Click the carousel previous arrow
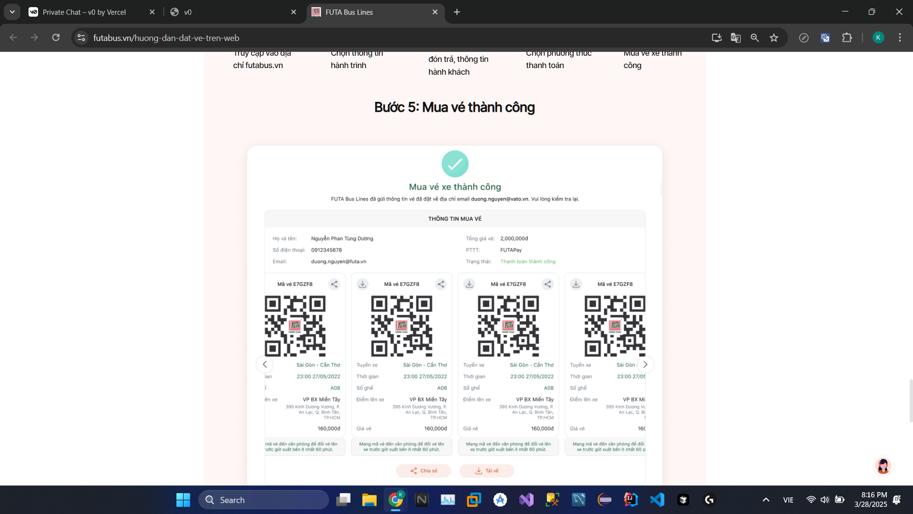The image size is (913, 514). [265, 365]
